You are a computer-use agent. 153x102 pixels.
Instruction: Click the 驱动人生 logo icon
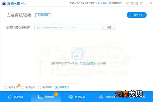coord(4,3)
